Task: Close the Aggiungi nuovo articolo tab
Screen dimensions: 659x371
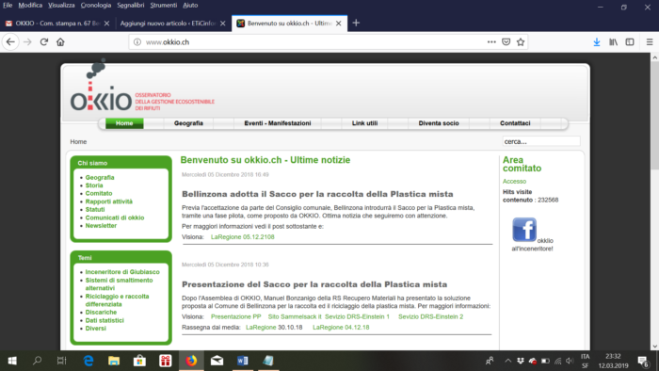Action: [x=223, y=24]
